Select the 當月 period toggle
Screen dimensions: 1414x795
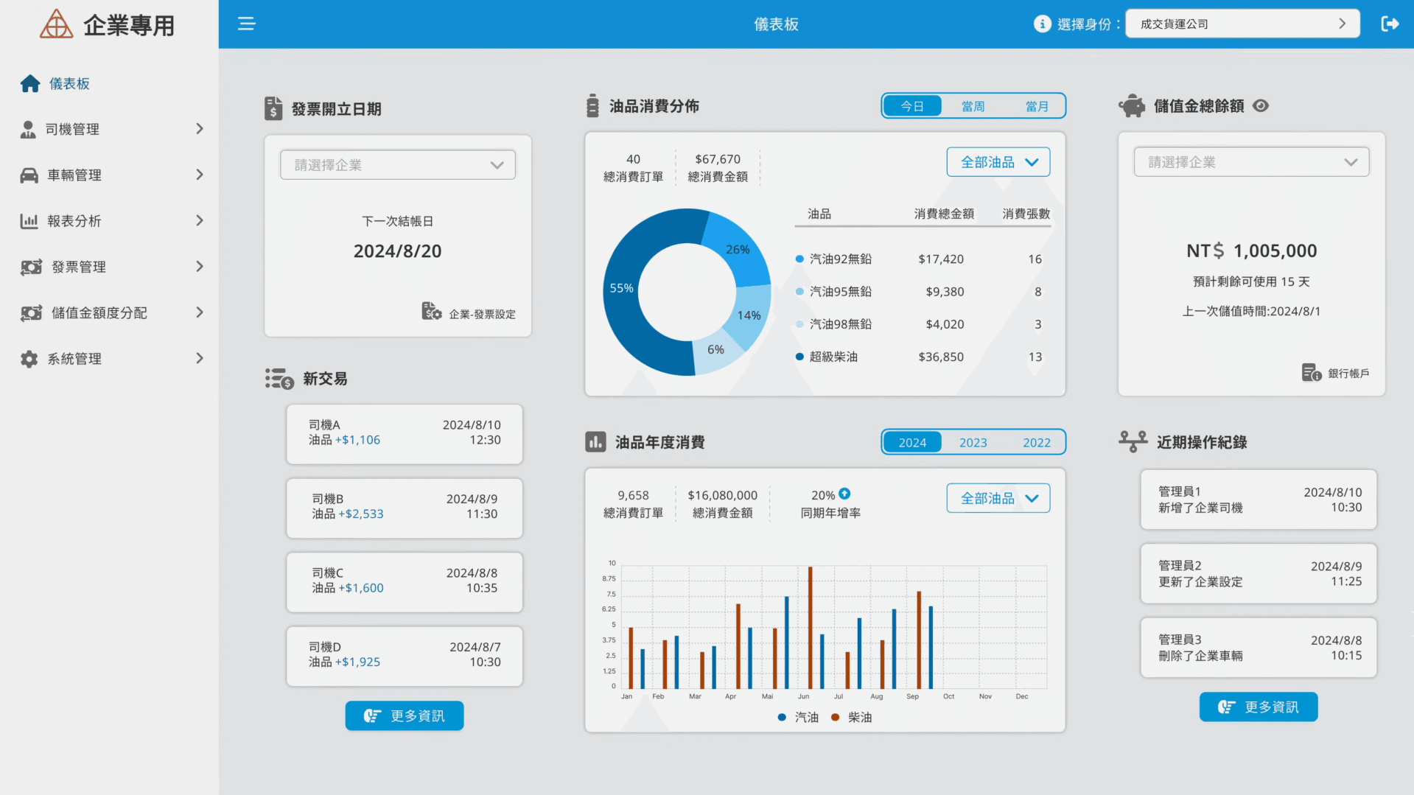(1036, 106)
